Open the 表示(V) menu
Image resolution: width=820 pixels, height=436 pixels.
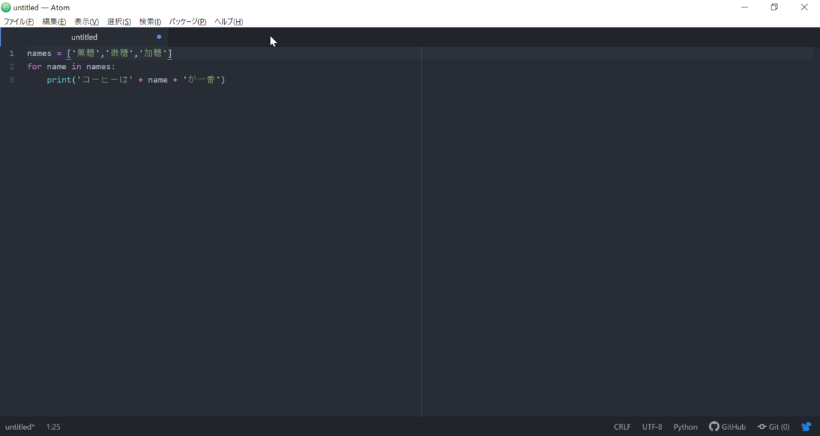86,22
